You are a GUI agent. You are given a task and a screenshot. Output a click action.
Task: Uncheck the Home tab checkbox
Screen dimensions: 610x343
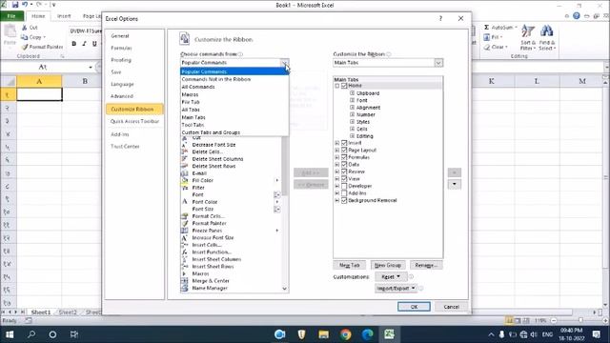(x=344, y=86)
